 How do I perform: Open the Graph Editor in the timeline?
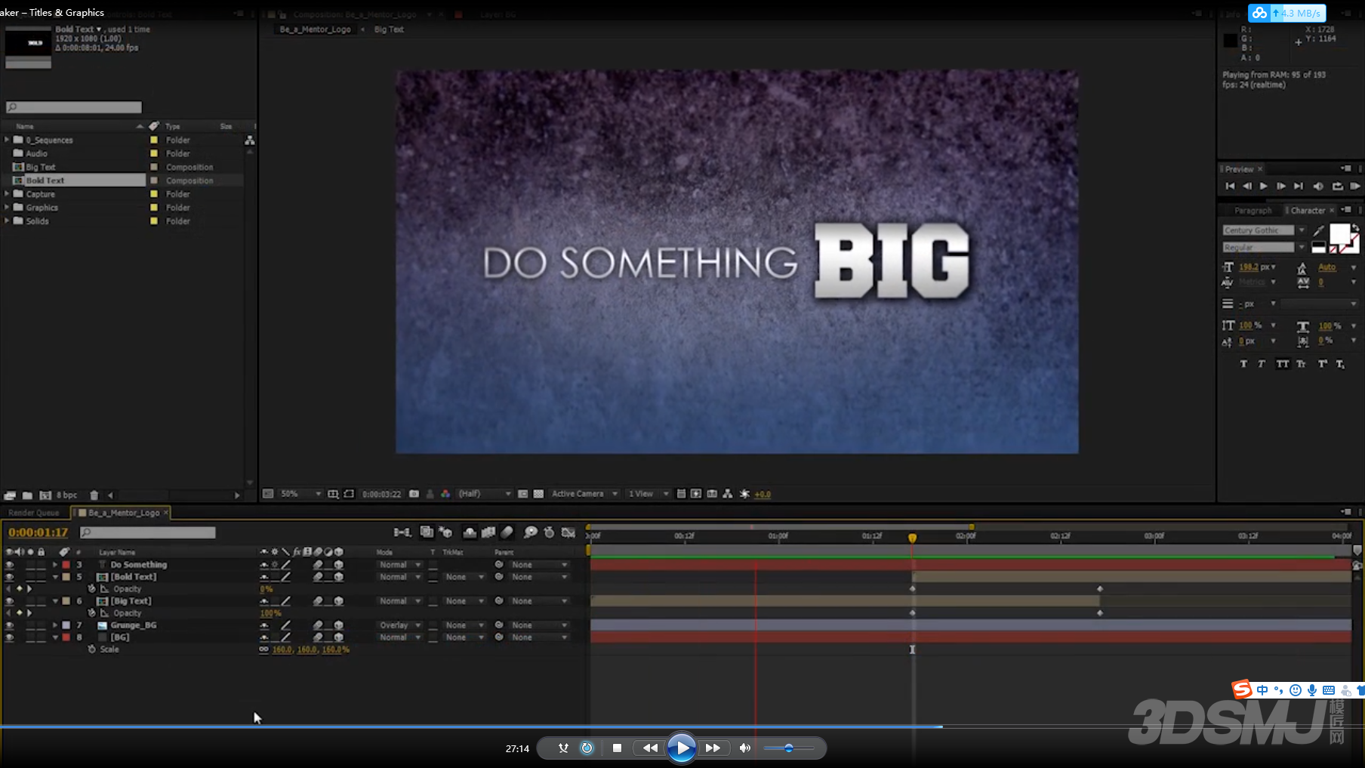pyautogui.click(x=568, y=532)
